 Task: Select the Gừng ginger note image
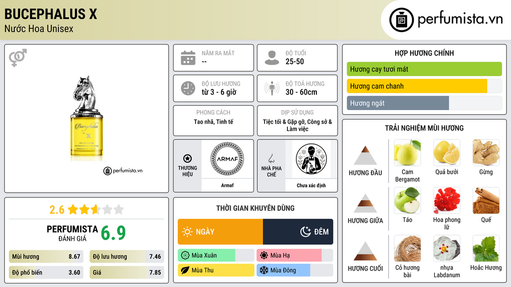point(486,153)
